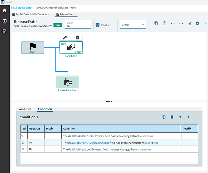Click the 'Or' operator cell in row 2
Image resolution: width=208 pixels, height=173 pixels.
coord(36,143)
